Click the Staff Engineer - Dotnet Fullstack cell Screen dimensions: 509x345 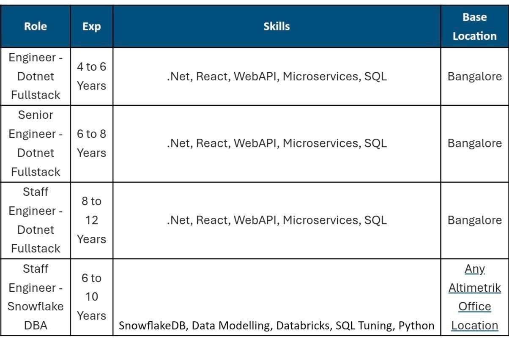click(x=36, y=220)
